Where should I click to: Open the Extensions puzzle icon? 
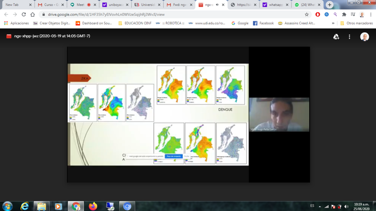pos(344,14)
